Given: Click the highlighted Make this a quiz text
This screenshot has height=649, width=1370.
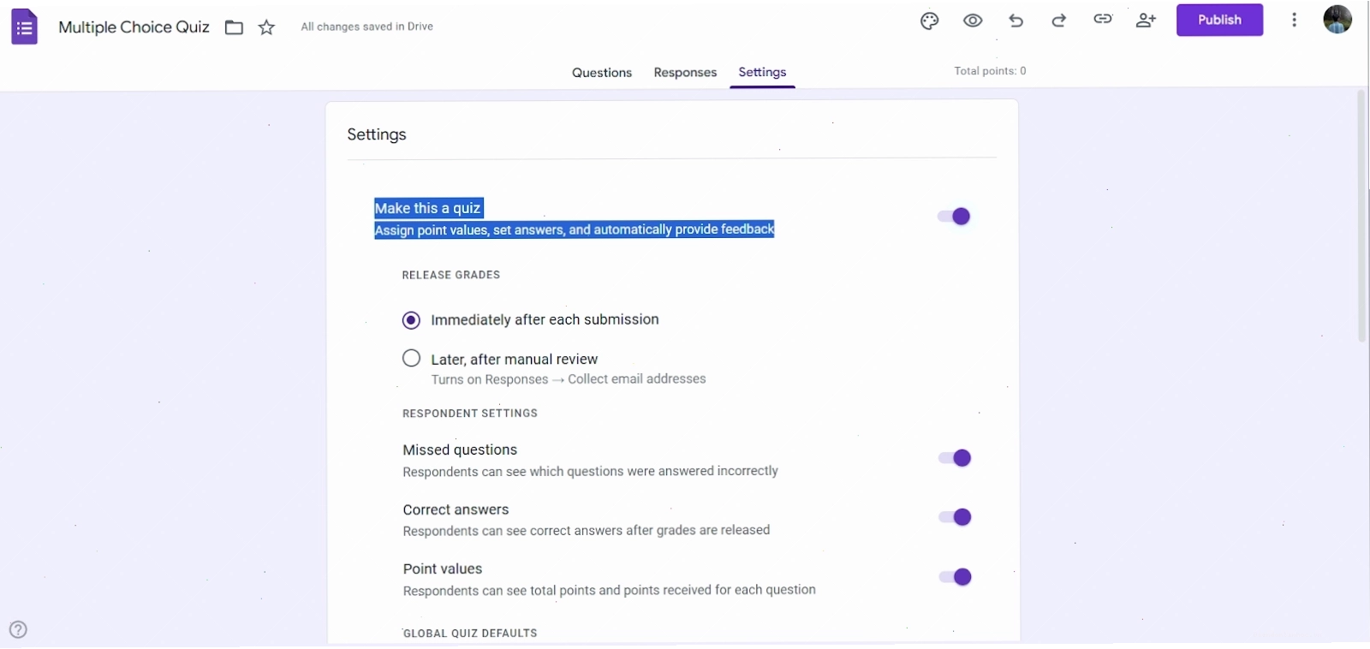Looking at the screenshot, I should tap(428, 208).
